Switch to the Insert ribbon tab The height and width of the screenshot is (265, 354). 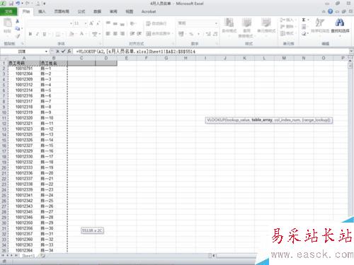point(42,11)
